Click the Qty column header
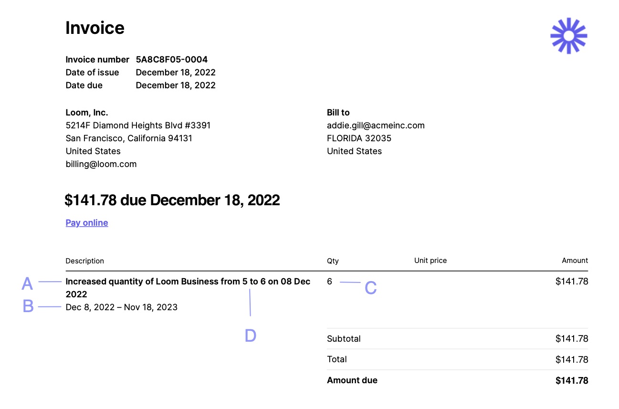The height and width of the screenshot is (409, 619). coord(333,261)
